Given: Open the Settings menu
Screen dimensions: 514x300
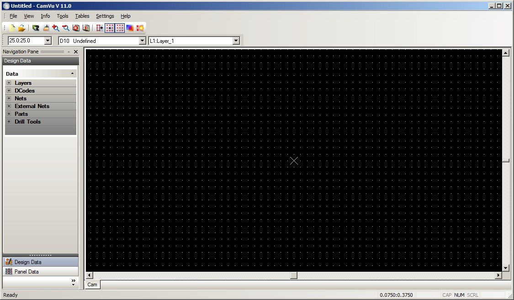Looking at the screenshot, I should point(105,16).
